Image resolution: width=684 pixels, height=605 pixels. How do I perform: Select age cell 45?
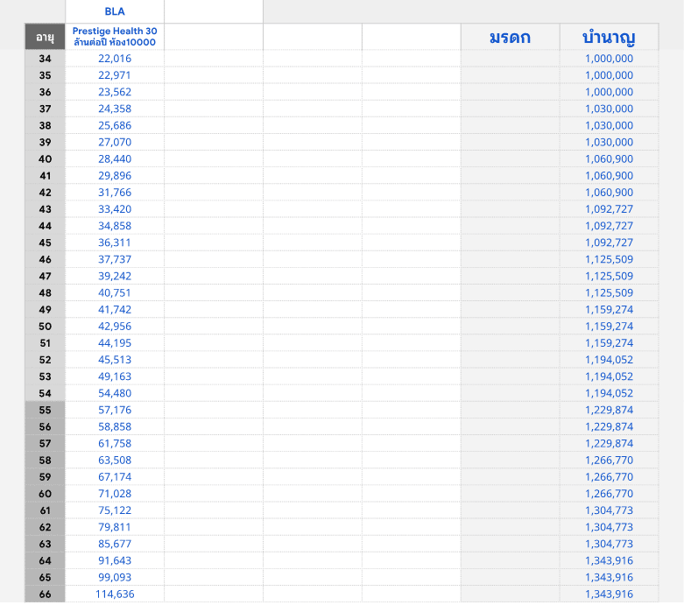[45, 243]
